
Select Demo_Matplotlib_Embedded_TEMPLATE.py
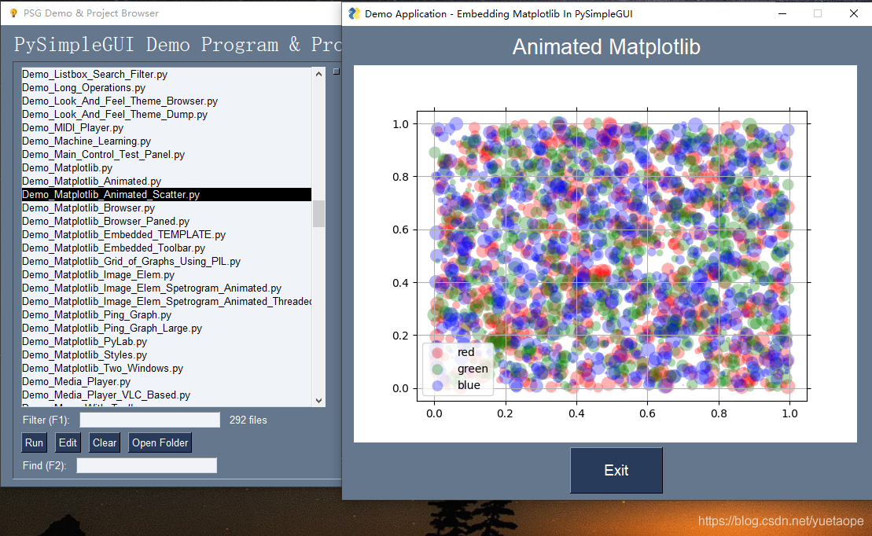click(x=166, y=234)
